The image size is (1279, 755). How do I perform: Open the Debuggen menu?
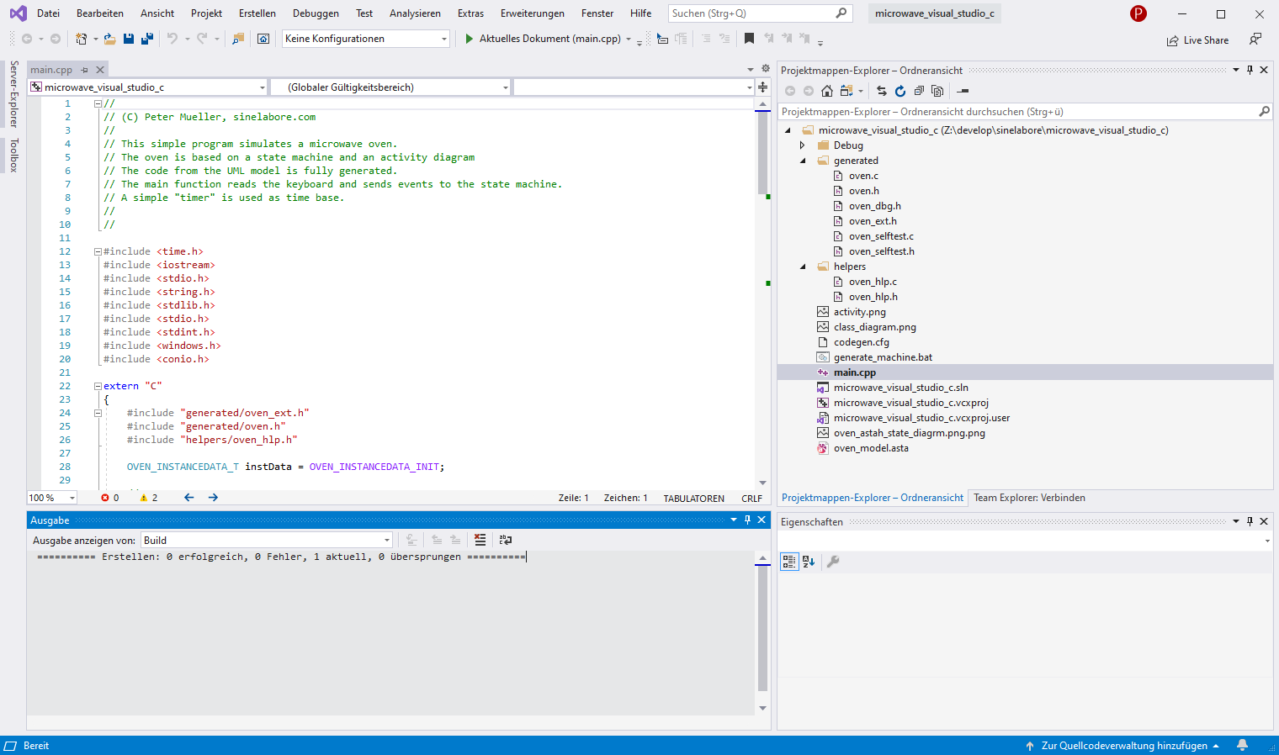point(316,13)
